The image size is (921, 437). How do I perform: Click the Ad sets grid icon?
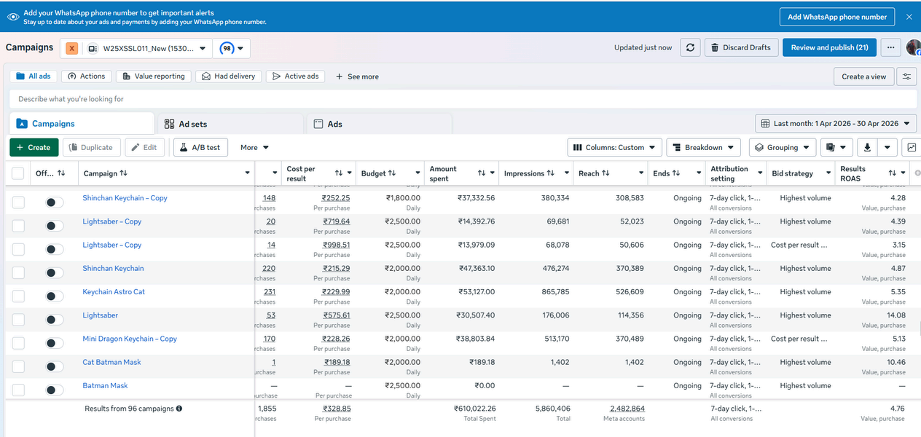[x=170, y=124]
